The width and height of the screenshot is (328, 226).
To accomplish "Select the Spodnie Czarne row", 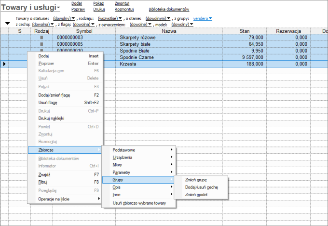I will (x=164, y=57).
